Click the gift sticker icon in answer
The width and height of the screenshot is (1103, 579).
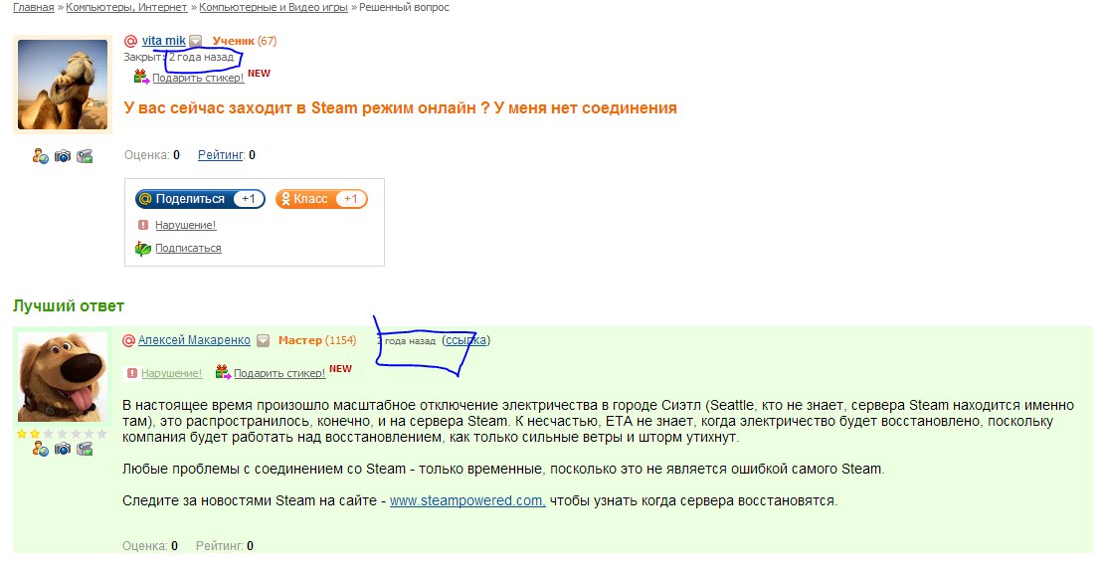click(223, 371)
